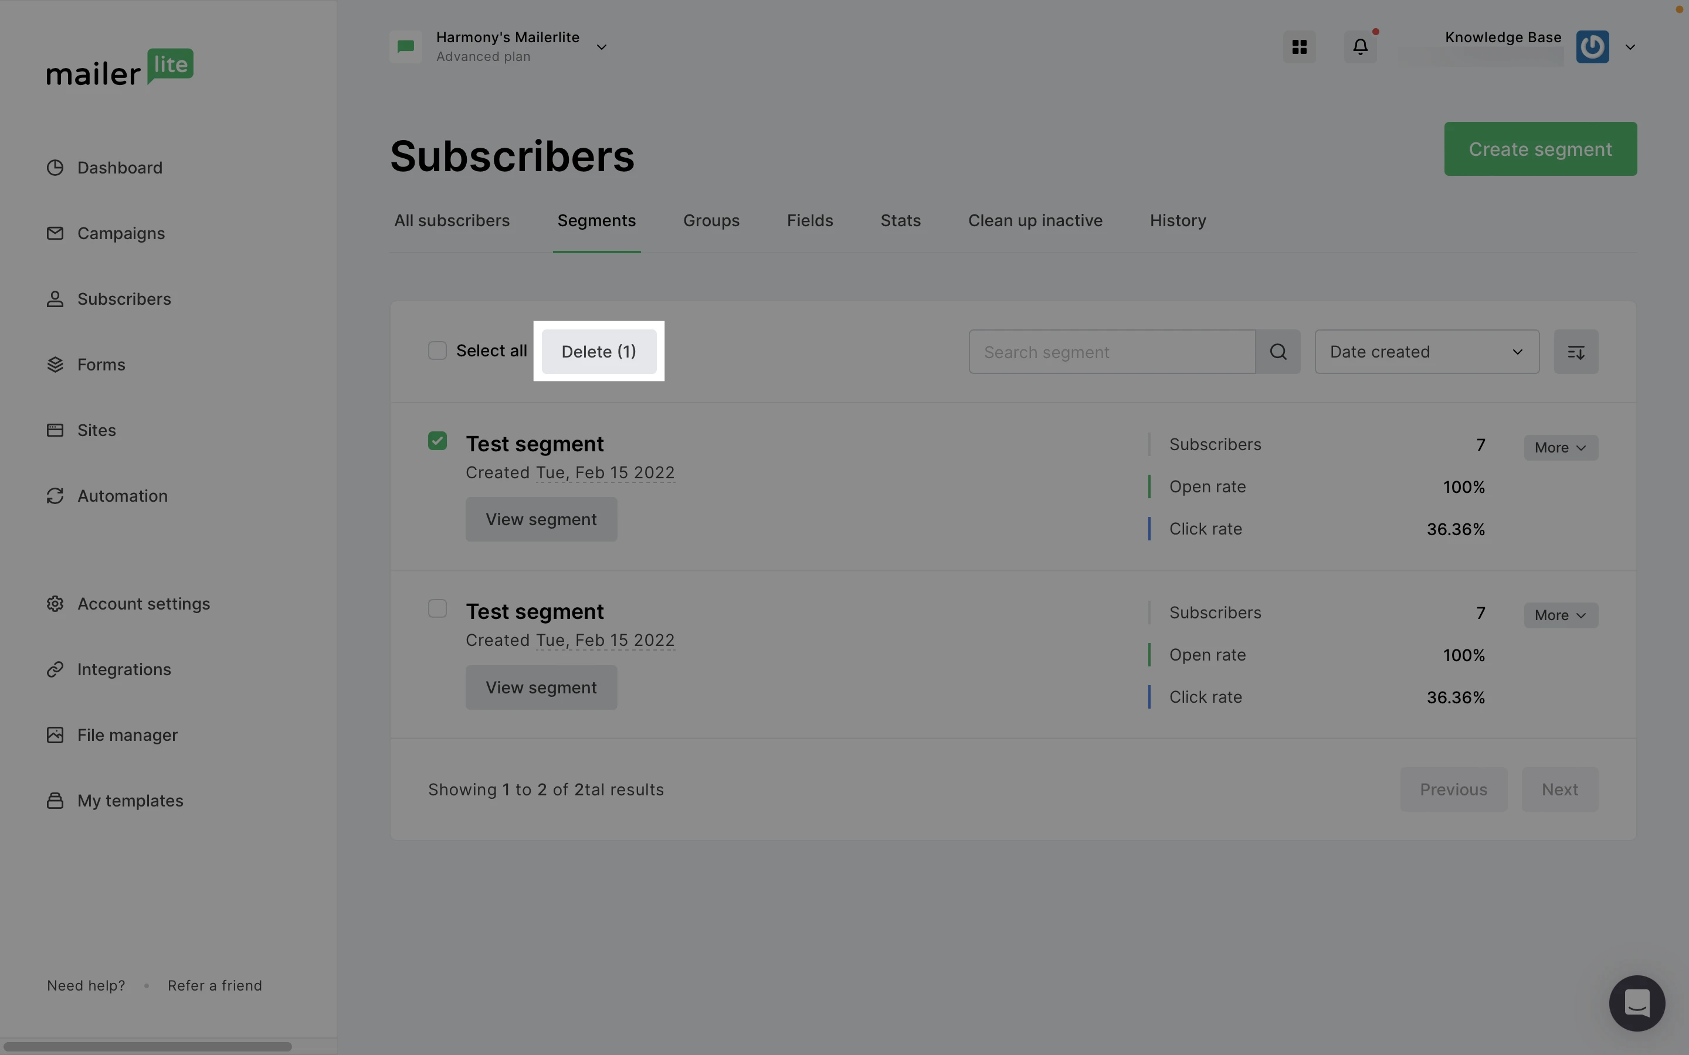Click the Automation sidebar icon

(x=55, y=496)
